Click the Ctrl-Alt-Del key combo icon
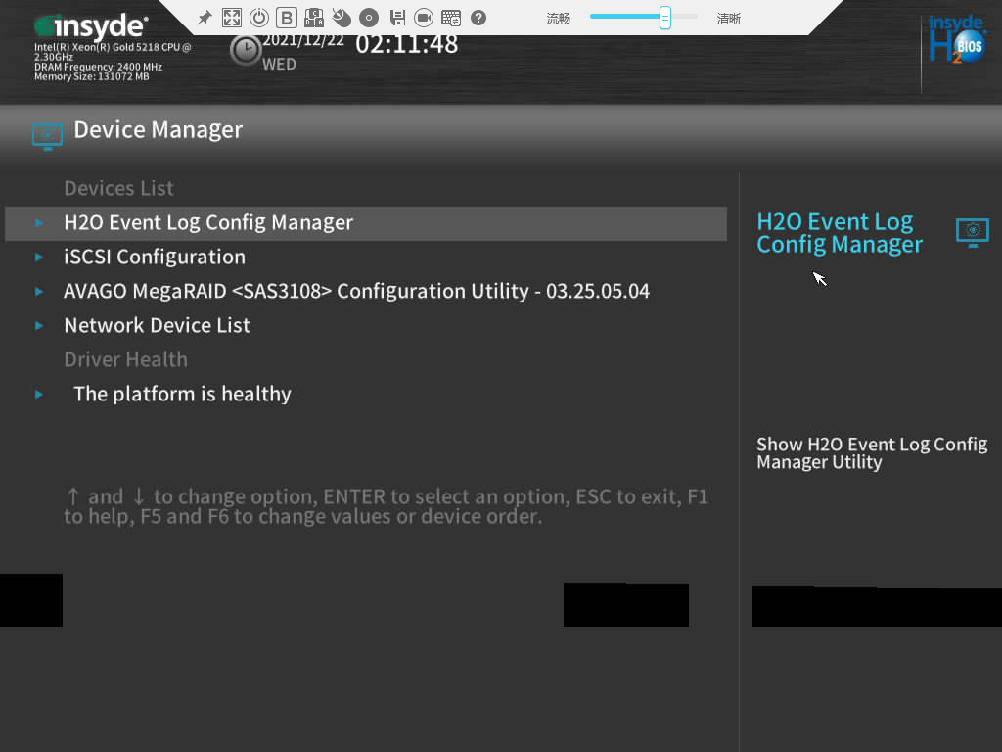Image resolution: width=1002 pixels, height=752 pixels. (x=314, y=18)
